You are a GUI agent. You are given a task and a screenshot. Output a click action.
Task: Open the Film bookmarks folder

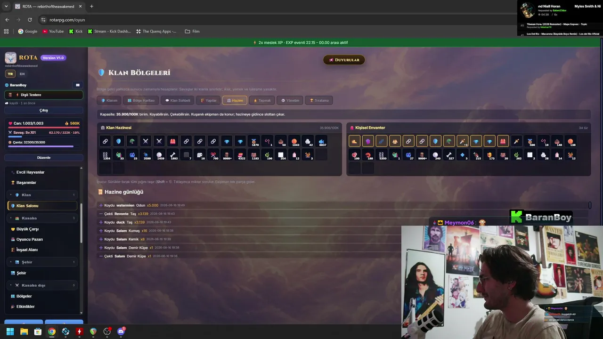(192, 32)
